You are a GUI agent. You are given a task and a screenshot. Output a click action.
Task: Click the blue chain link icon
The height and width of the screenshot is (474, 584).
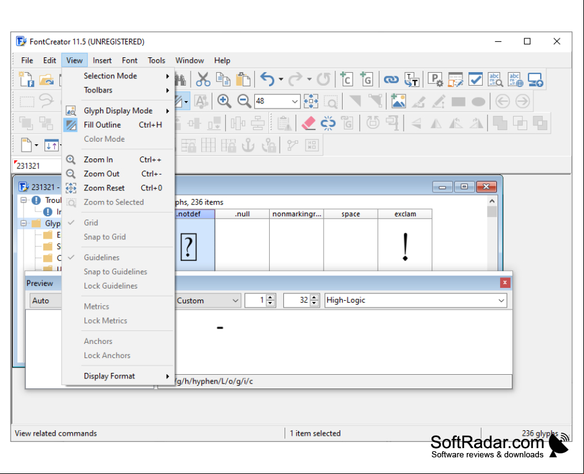coord(391,79)
